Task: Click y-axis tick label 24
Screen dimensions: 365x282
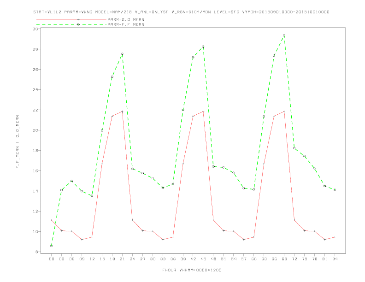Action: pyautogui.click(x=35, y=89)
